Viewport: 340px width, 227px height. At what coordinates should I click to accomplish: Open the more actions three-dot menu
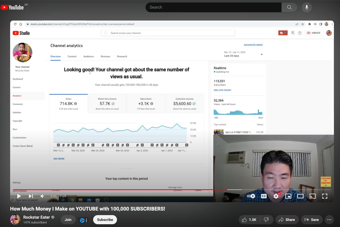329,220
